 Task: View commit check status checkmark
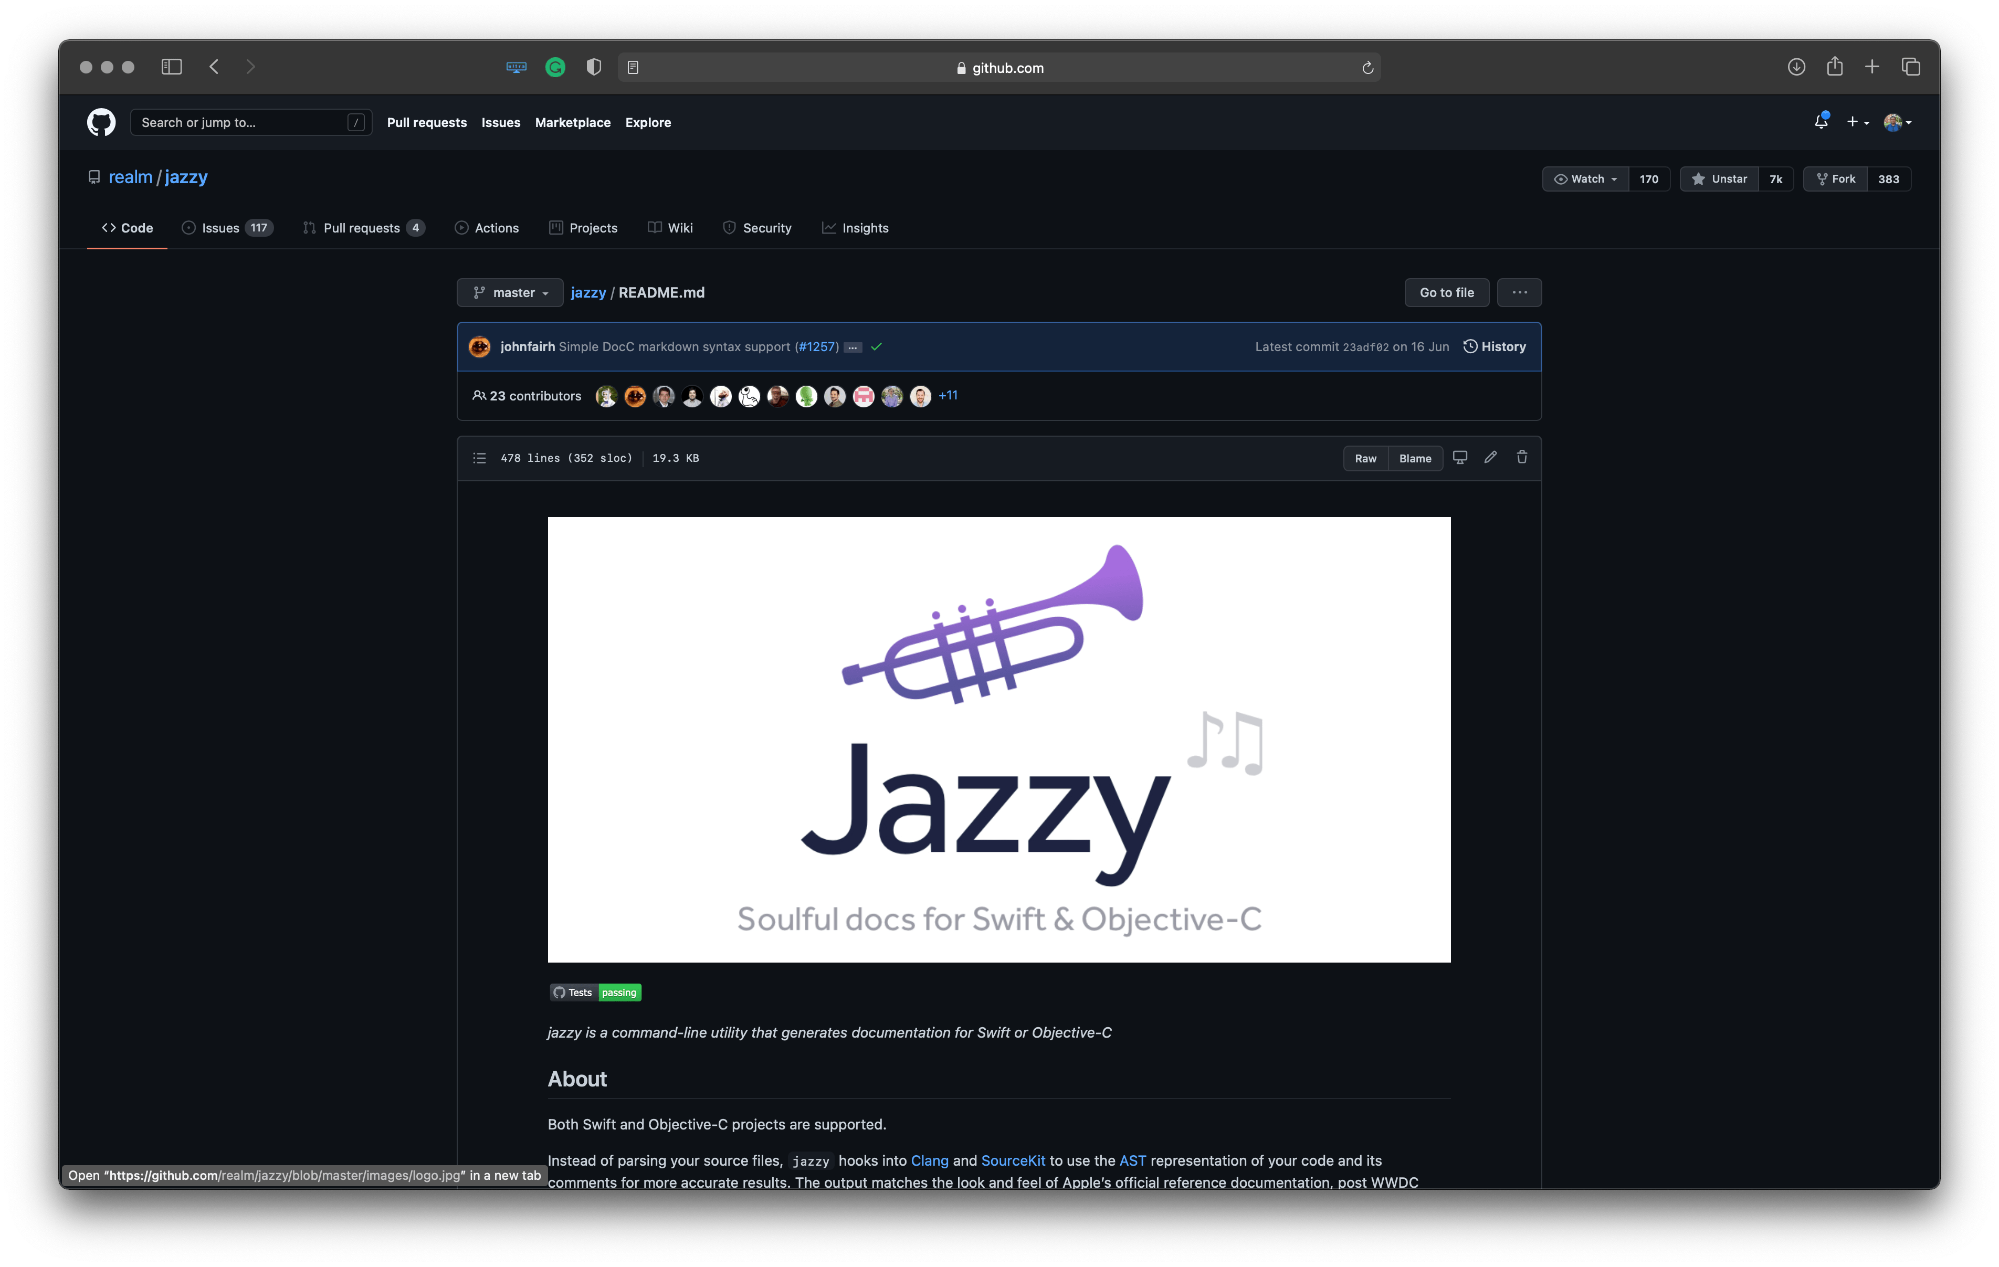click(877, 347)
